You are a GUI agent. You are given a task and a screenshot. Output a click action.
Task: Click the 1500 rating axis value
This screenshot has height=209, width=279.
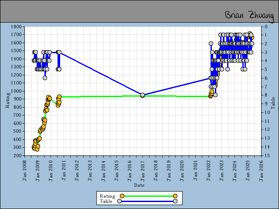pos(16,51)
